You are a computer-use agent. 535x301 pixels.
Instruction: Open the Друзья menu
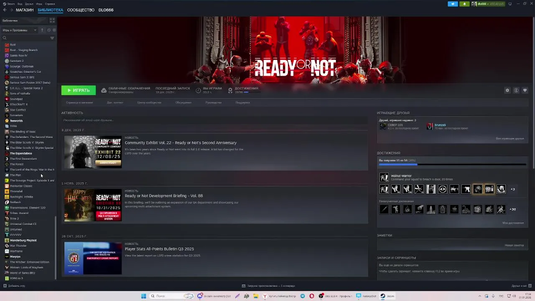pos(29,4)
